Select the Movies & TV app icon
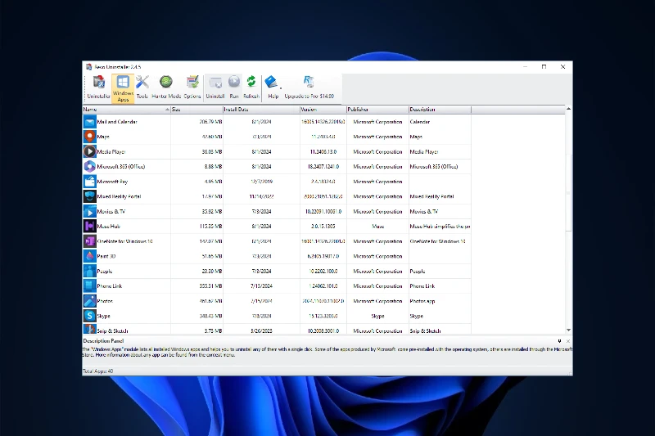Viewport: 655px width, 436px height. (89, 212)
